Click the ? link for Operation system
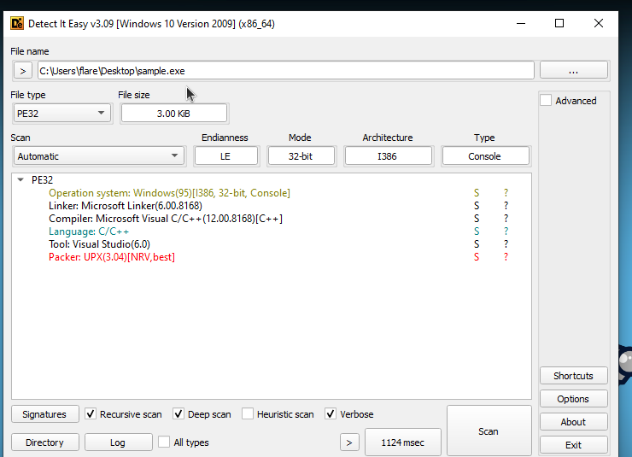Image resolution: width=632 pixels, height=457 pixels. pos(506,193)
